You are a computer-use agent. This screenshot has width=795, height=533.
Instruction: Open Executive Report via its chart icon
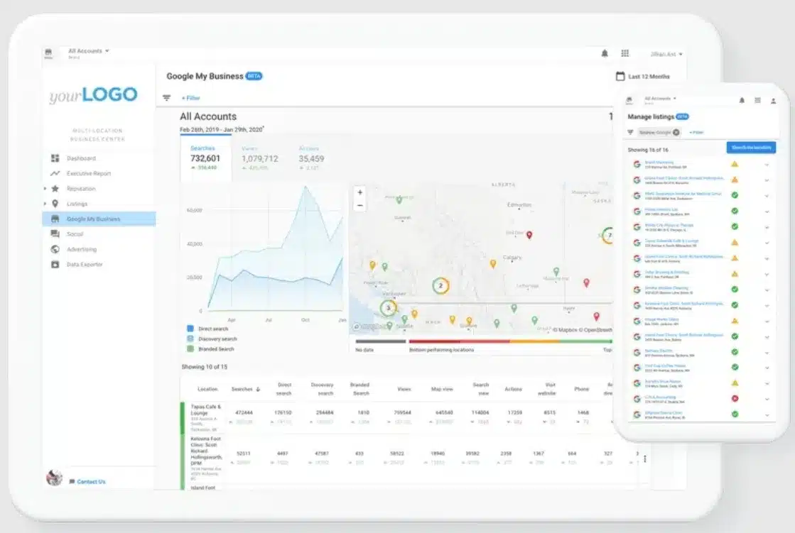point(55,172)
